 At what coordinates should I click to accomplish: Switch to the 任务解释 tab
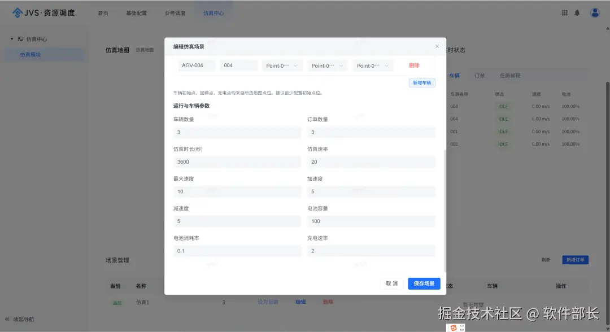pyautogui.click(x=511, y=75)
